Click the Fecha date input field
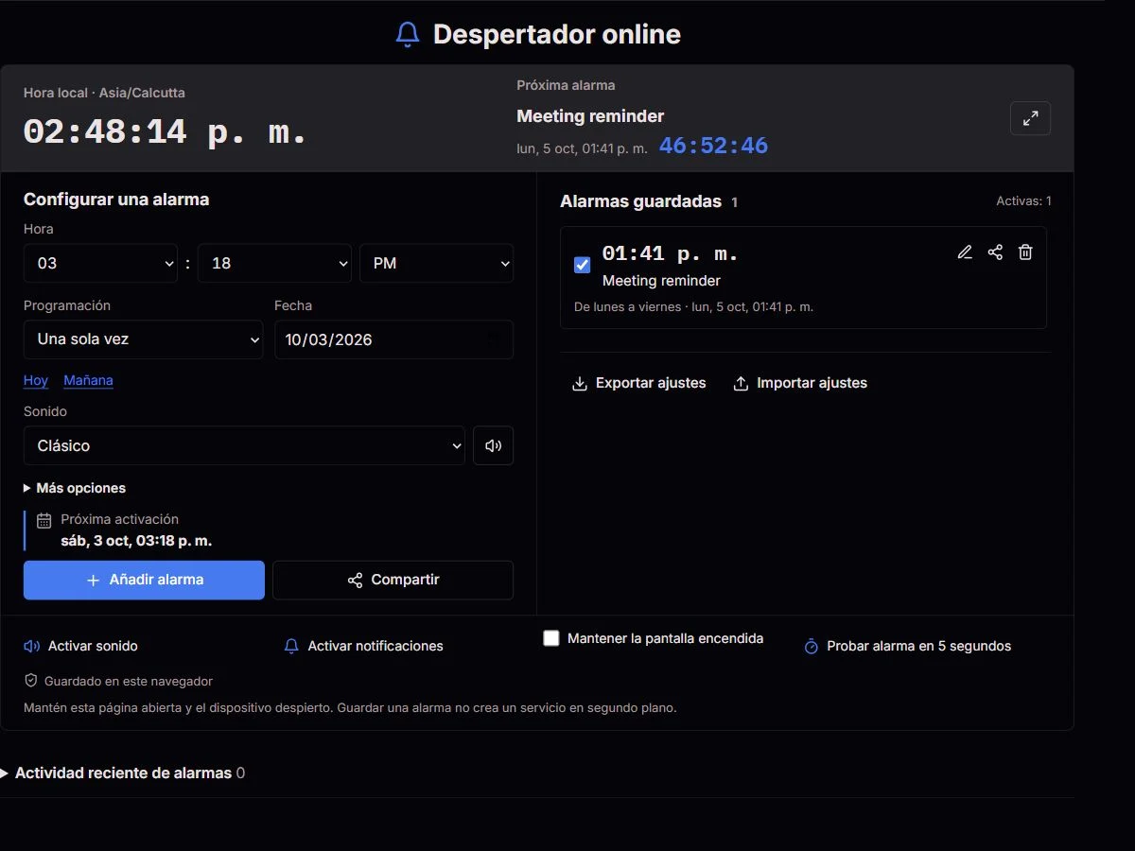Image resolution: width=1135 pixels, height=851 pixels. 393,339
